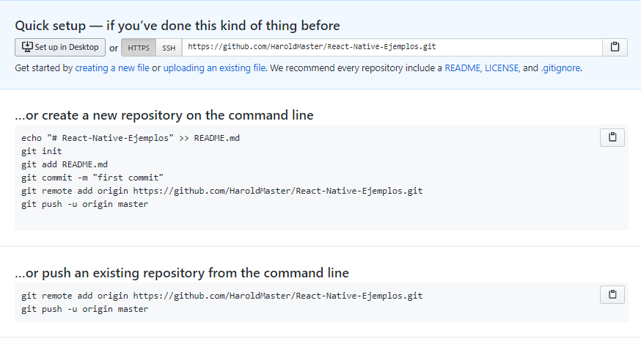Click the git add README.md line
Image resolution: width=641 pixels, height=339 pixels.
(x=65, y=164)
